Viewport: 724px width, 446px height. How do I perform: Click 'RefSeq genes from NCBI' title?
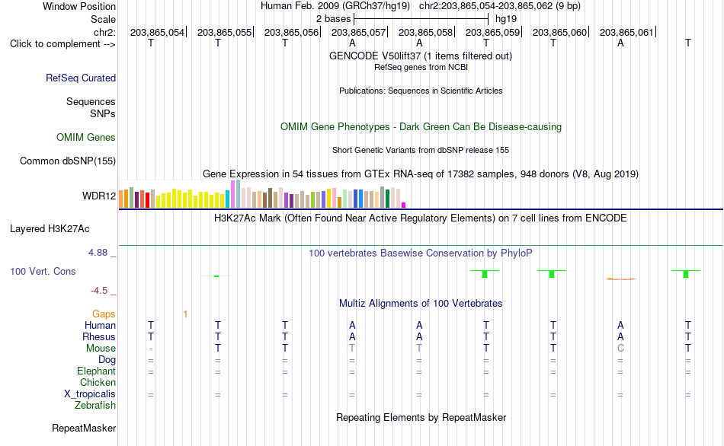421,67
